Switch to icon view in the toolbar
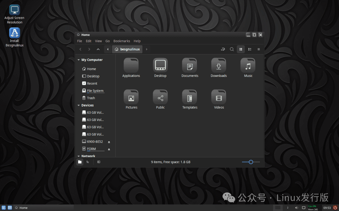339x211 pixels. 241,49
